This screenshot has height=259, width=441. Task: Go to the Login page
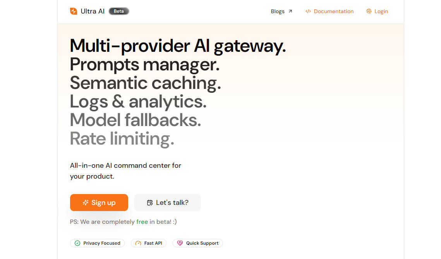click(x=381, y=11)
